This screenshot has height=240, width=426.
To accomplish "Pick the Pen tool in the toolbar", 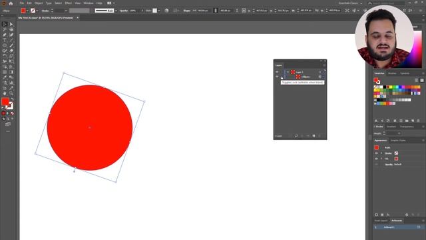I will point(5,35).
